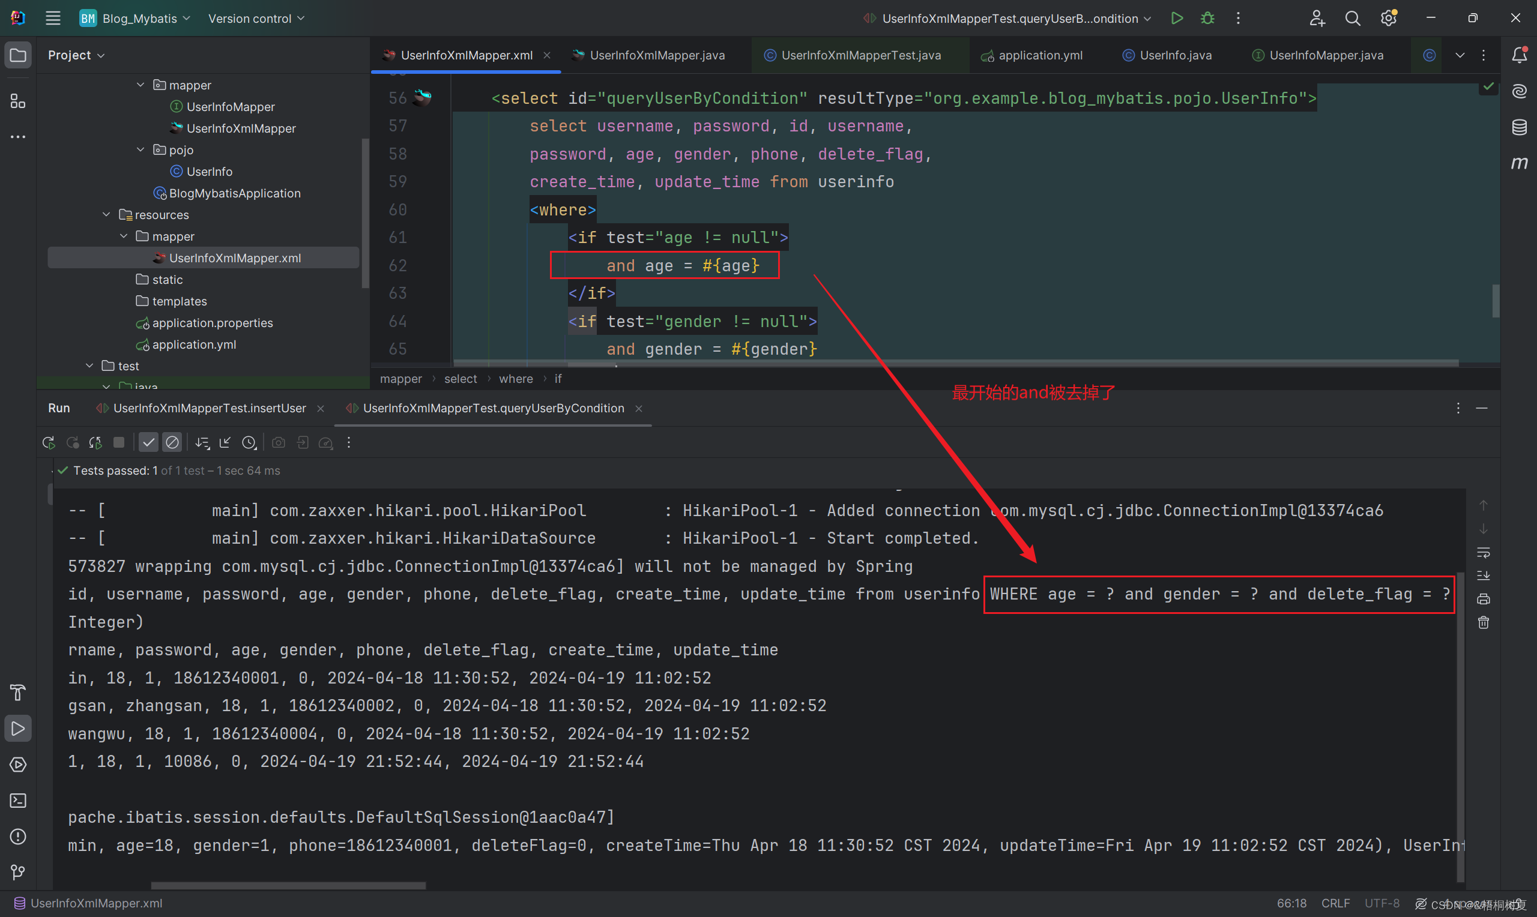Click MyBatis gutter icon on line 56

pos(423,97)
